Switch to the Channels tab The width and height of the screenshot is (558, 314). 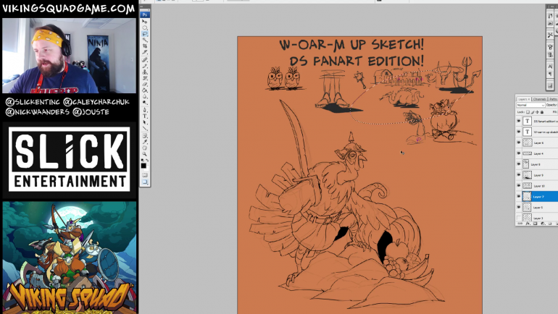(540, 98)
